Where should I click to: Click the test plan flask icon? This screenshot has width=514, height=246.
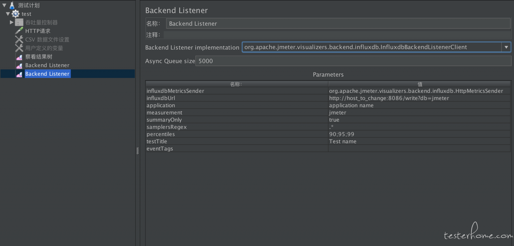point(12,5)
